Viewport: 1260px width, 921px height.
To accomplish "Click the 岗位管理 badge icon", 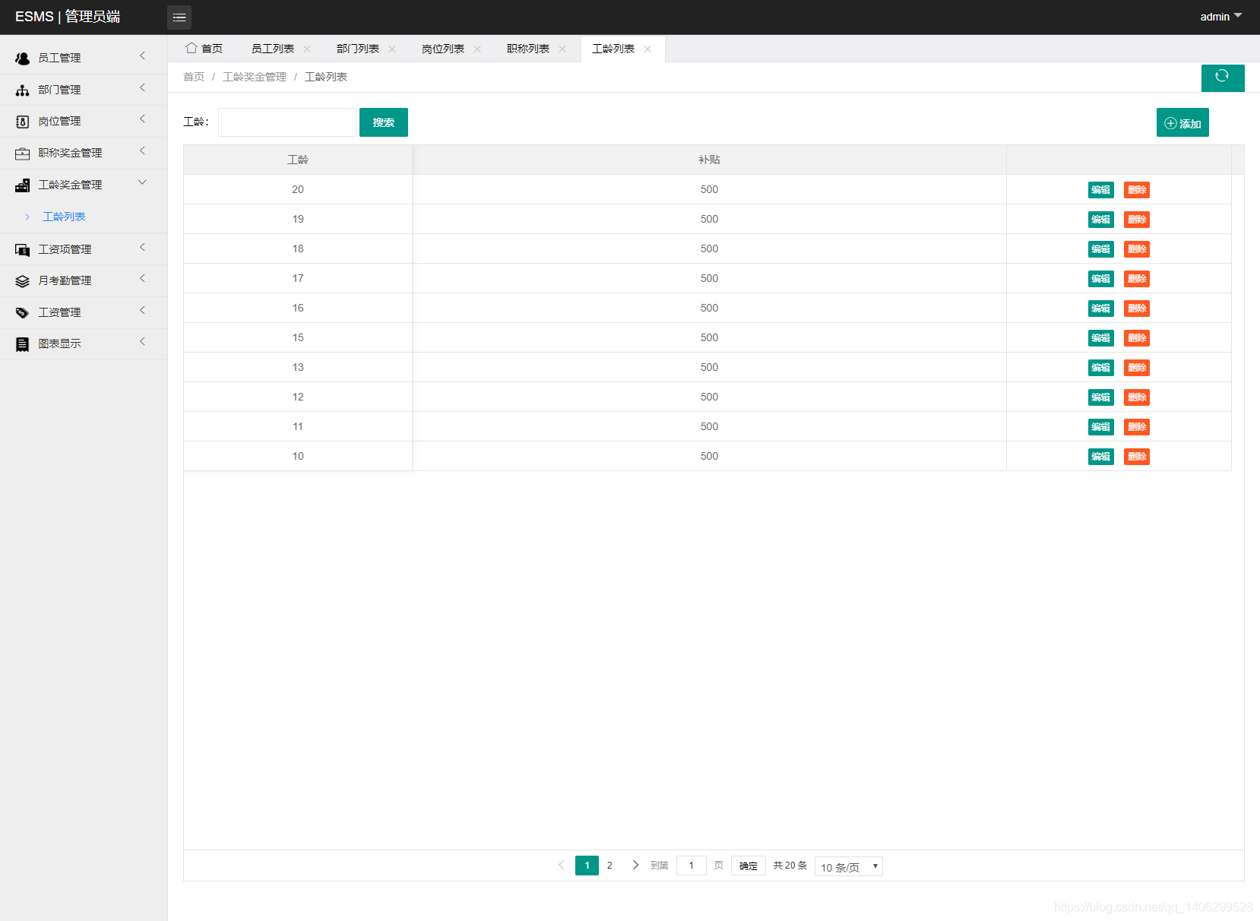I will (23, 122).
